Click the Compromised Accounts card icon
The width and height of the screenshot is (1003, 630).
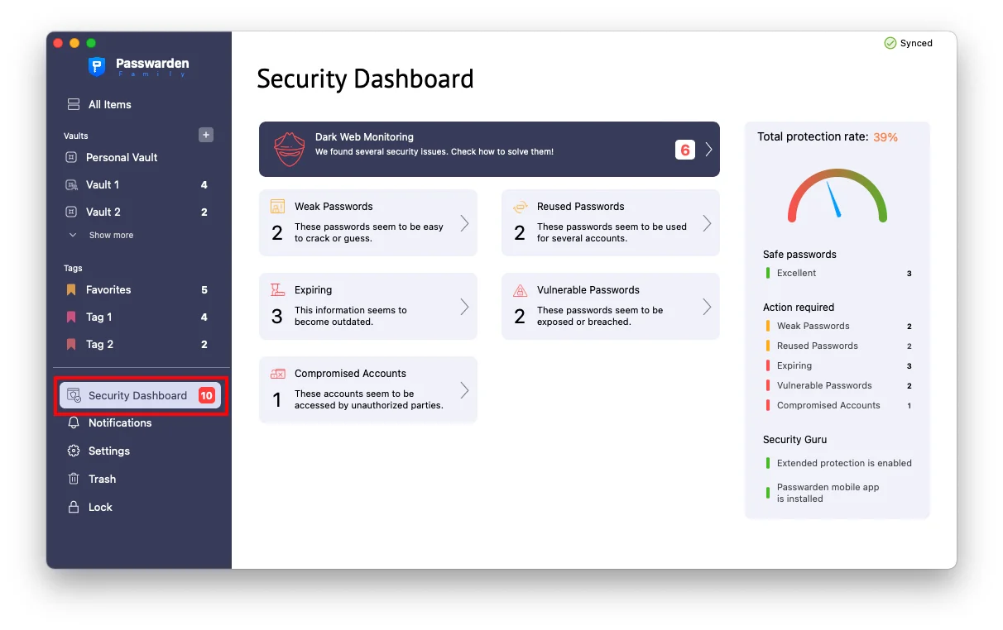(x=278, y=374)
